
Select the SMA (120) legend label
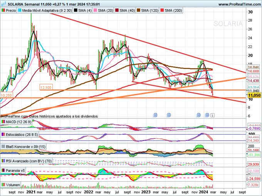[x=149, y=10]
